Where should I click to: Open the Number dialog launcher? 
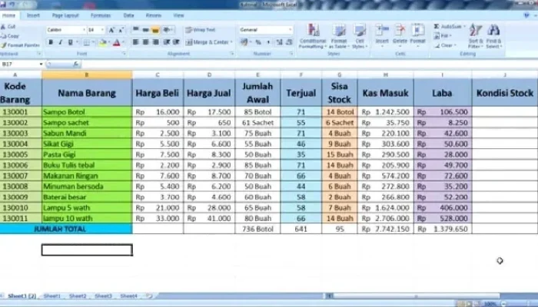click(291, 54)
